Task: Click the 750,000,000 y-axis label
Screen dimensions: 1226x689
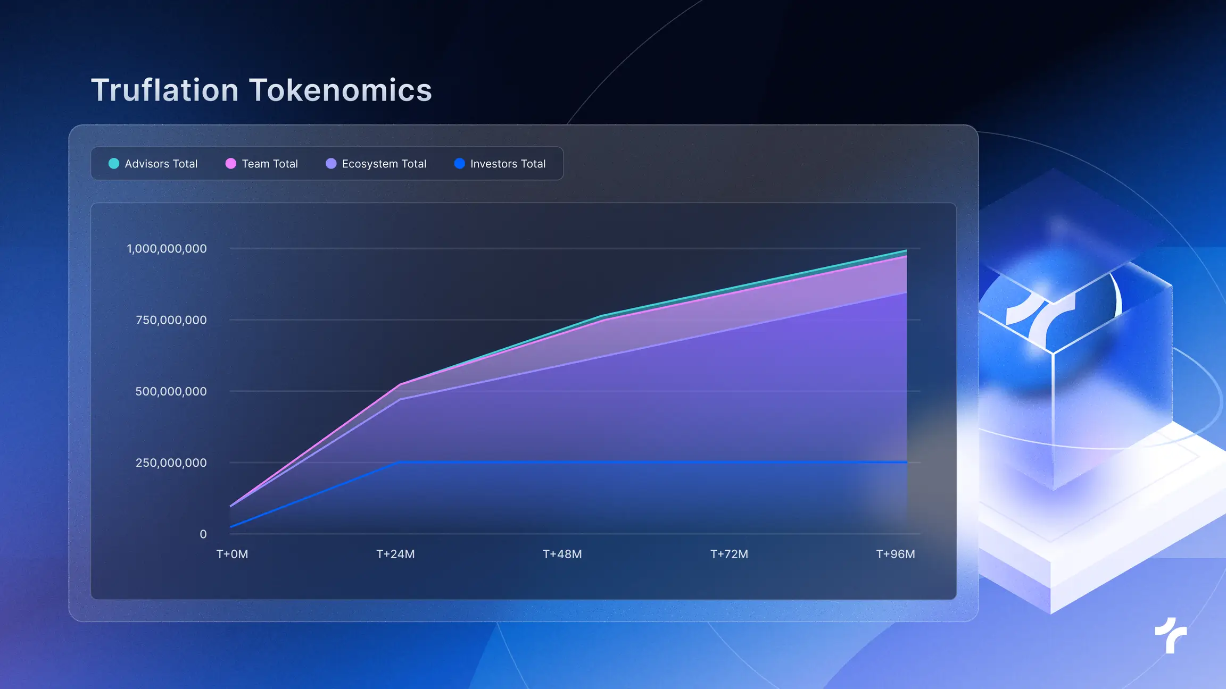Action: (171, 320)
